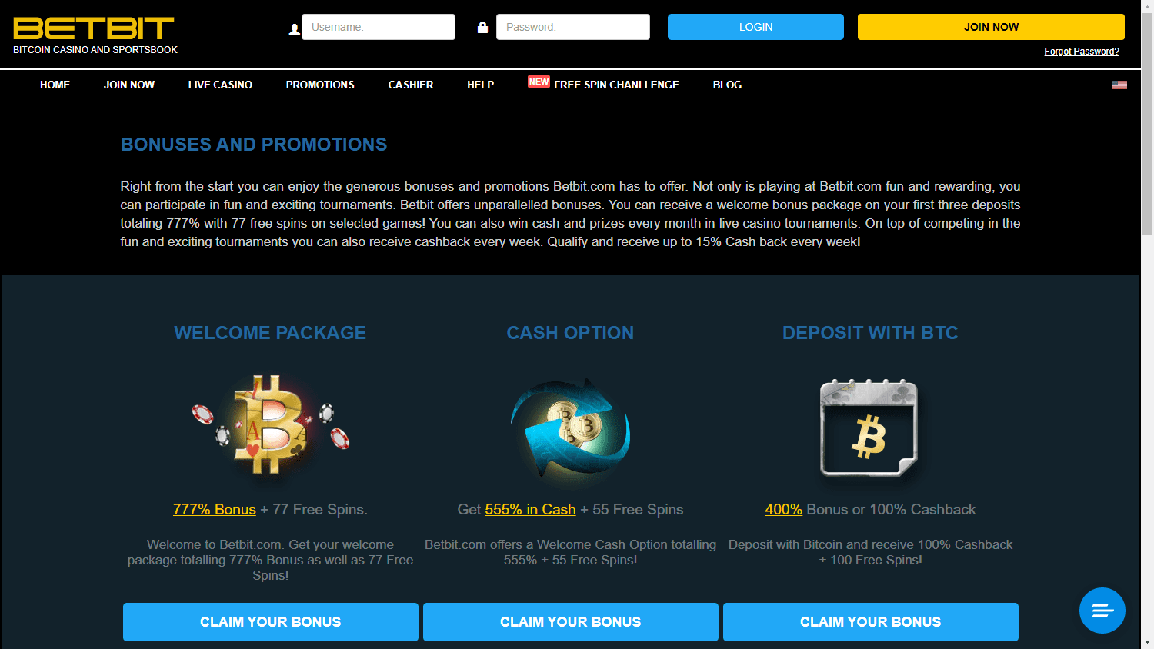This screenshot has width=1154, height=649.
Task: Click the lock icon beside Password
Action: coord(482,28)
